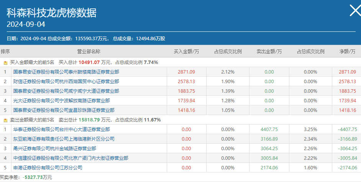Screen dimensions: 361x182
Task: Select sell amount cell 2174.06
Action: pos(269,168)
